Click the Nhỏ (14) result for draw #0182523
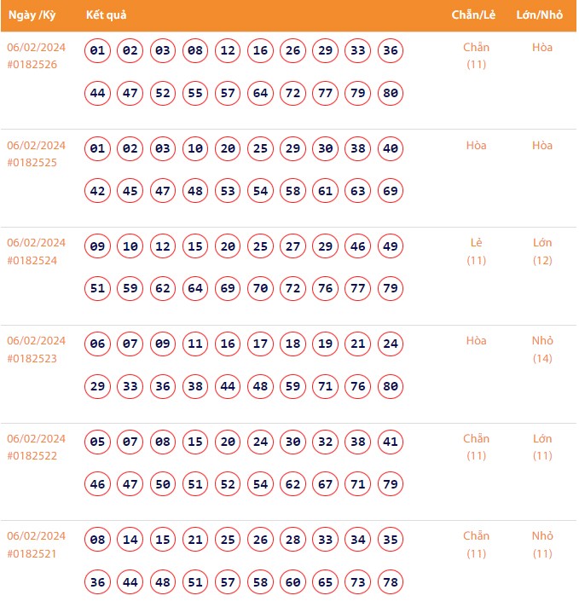The height and width of the screenshot is (607, 579). (x=542, y=350)
